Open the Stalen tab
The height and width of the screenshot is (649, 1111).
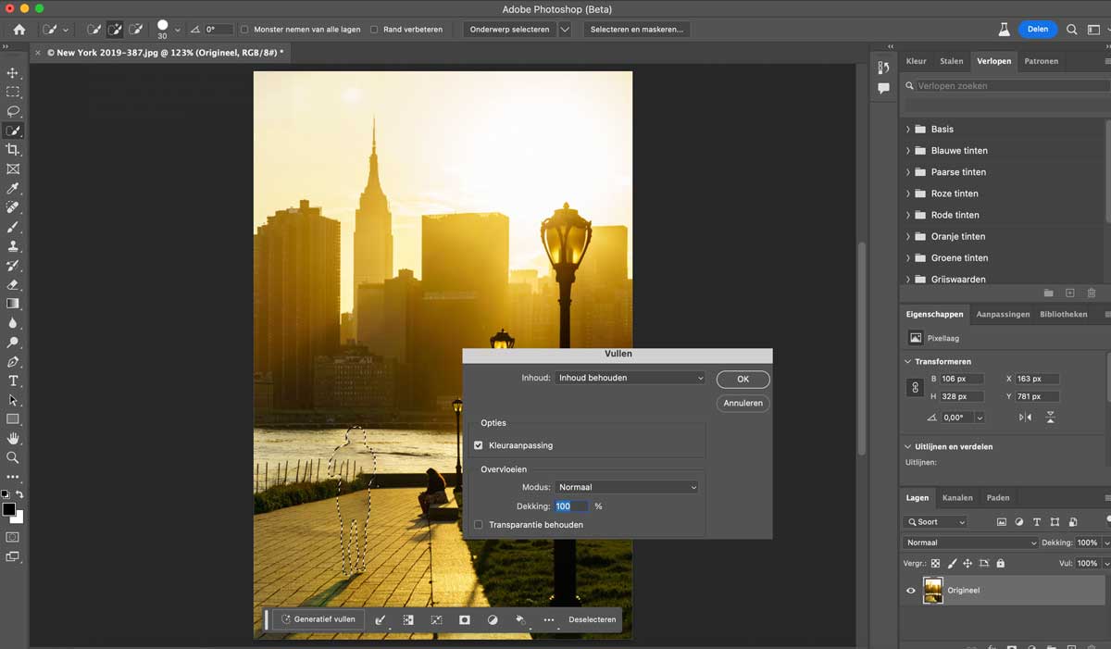click(951, 61)
